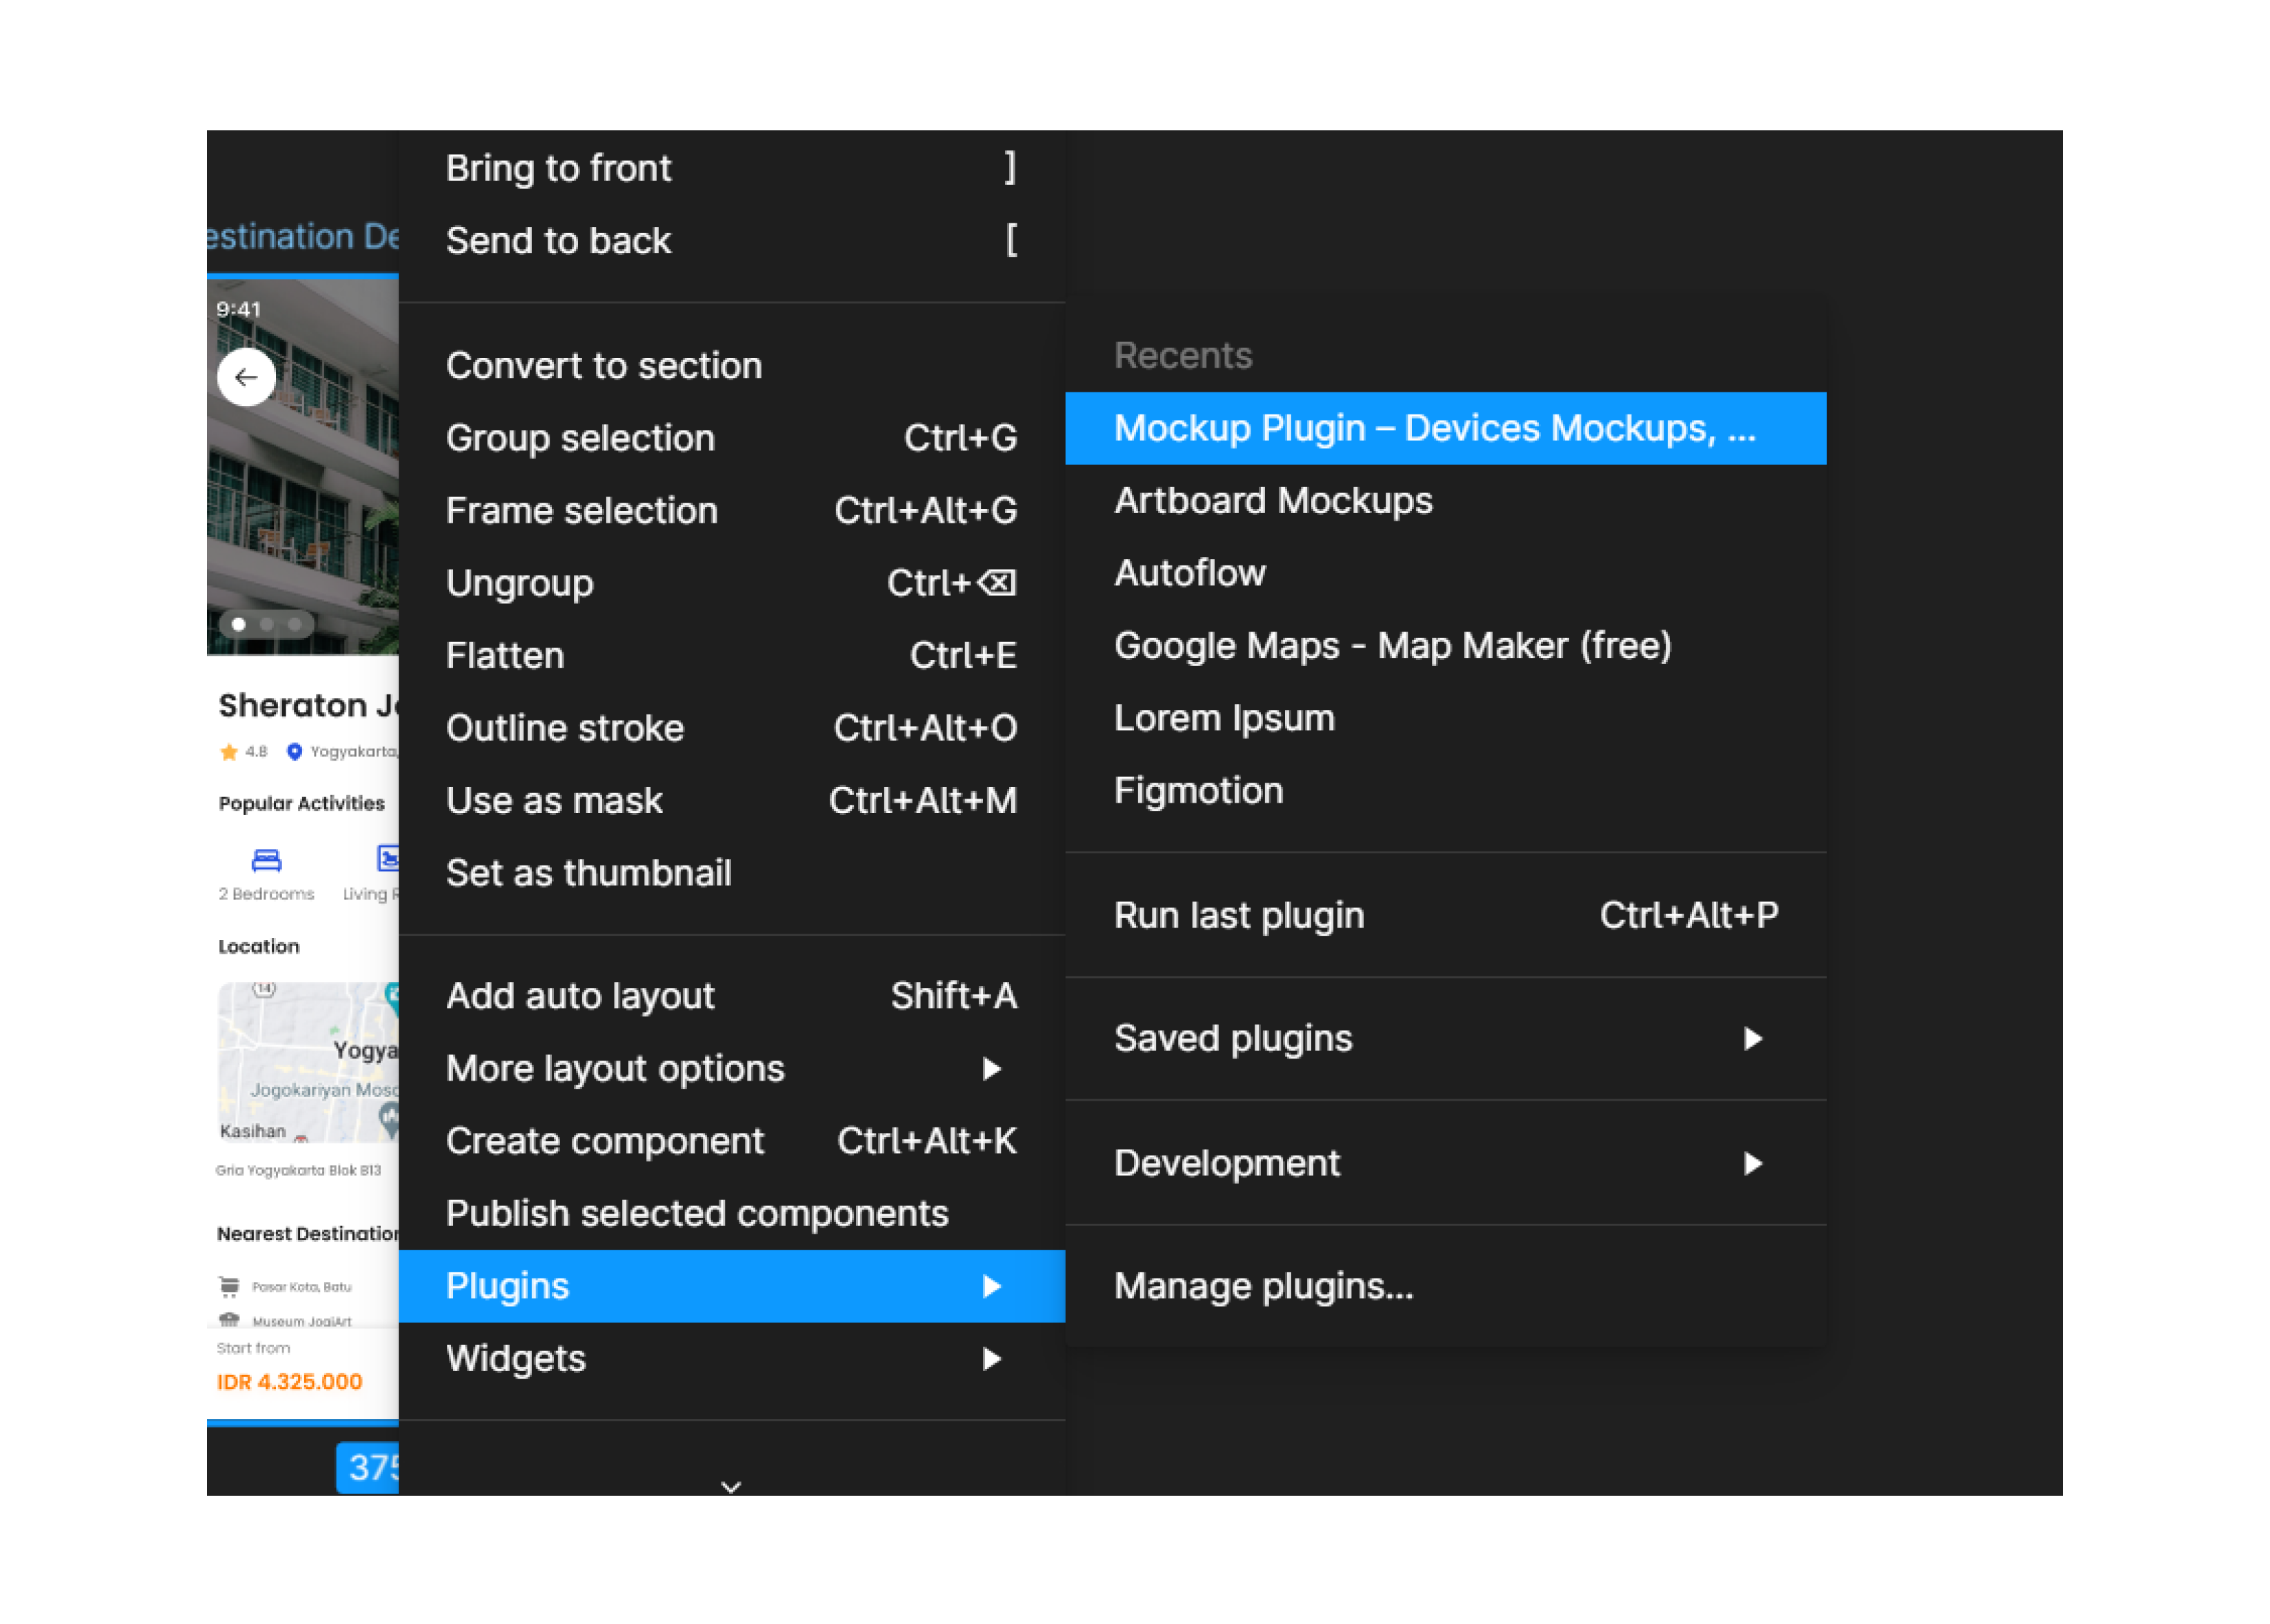The image size is (2270, 1624).
Task: Select Outline stroke
Action: 731,728
